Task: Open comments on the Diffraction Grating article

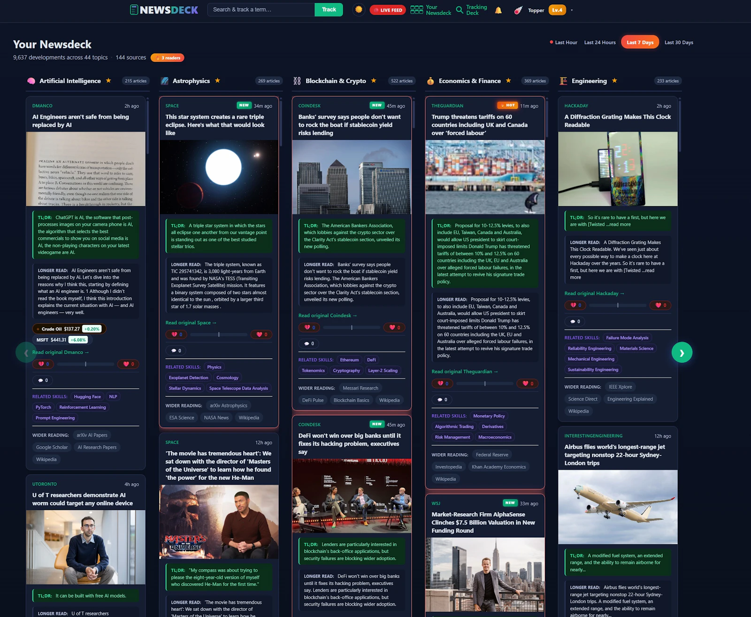Action: point(575,322)
